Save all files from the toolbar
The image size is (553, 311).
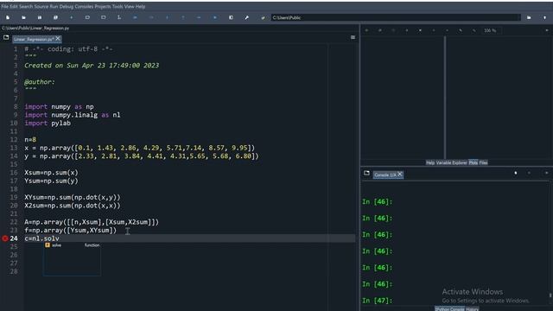coord(55,17)
